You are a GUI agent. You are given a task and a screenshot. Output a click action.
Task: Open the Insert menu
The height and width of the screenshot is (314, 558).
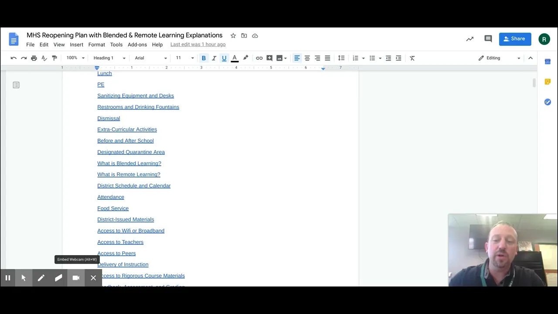[76, 44]
